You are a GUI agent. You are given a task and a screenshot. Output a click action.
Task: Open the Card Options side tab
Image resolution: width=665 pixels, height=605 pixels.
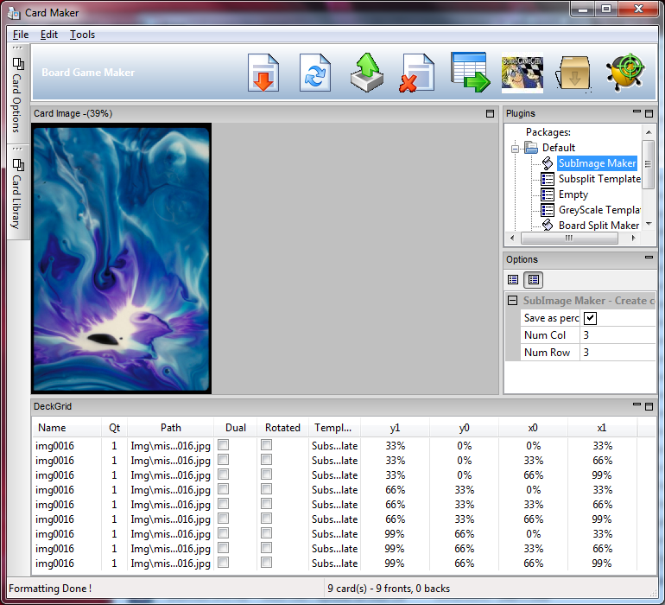click(17, 94)
